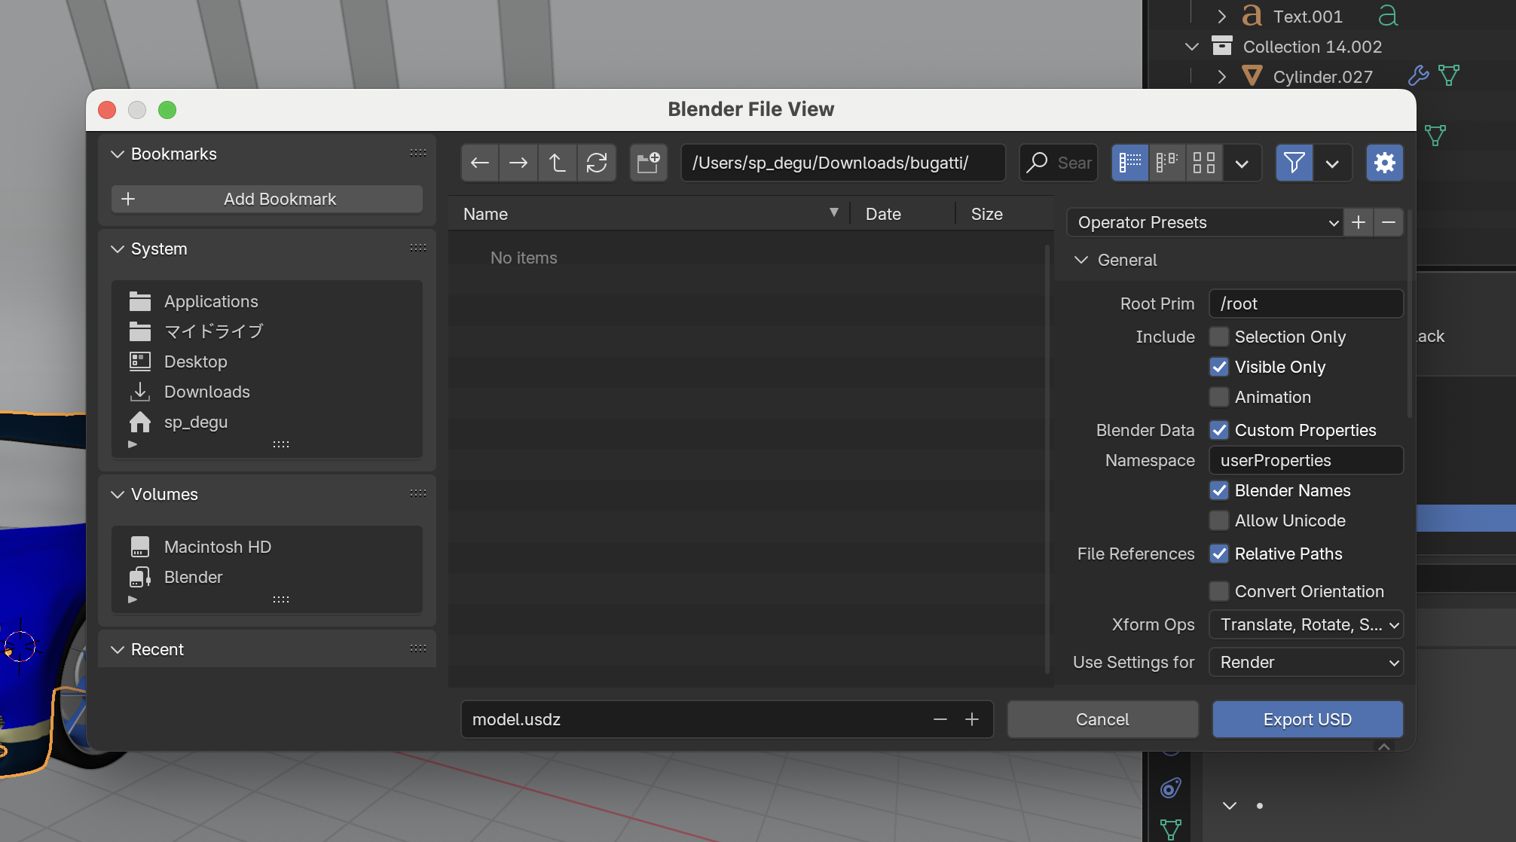
Task: Open the Operator Presets dropdown
Action: coord(1204,222)
